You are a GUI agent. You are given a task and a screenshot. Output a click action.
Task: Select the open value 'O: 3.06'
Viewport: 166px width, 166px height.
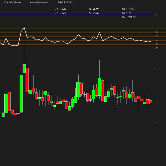(x=61, y=9)
